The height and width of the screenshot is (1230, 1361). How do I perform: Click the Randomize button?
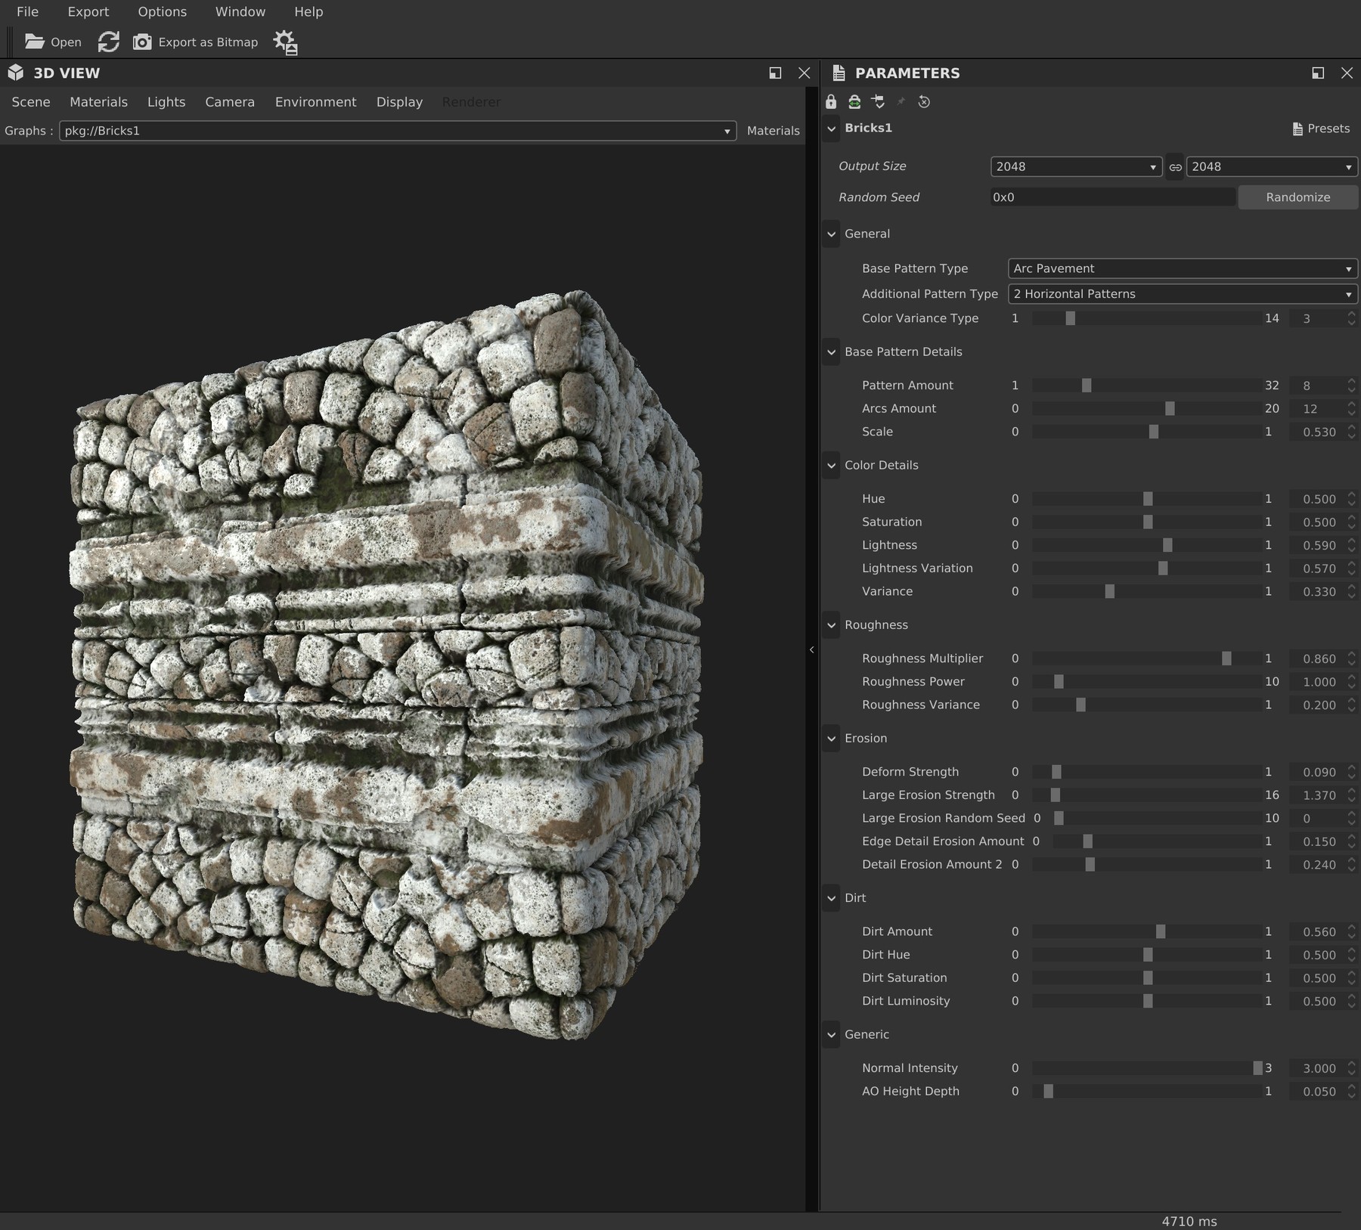1297,197
